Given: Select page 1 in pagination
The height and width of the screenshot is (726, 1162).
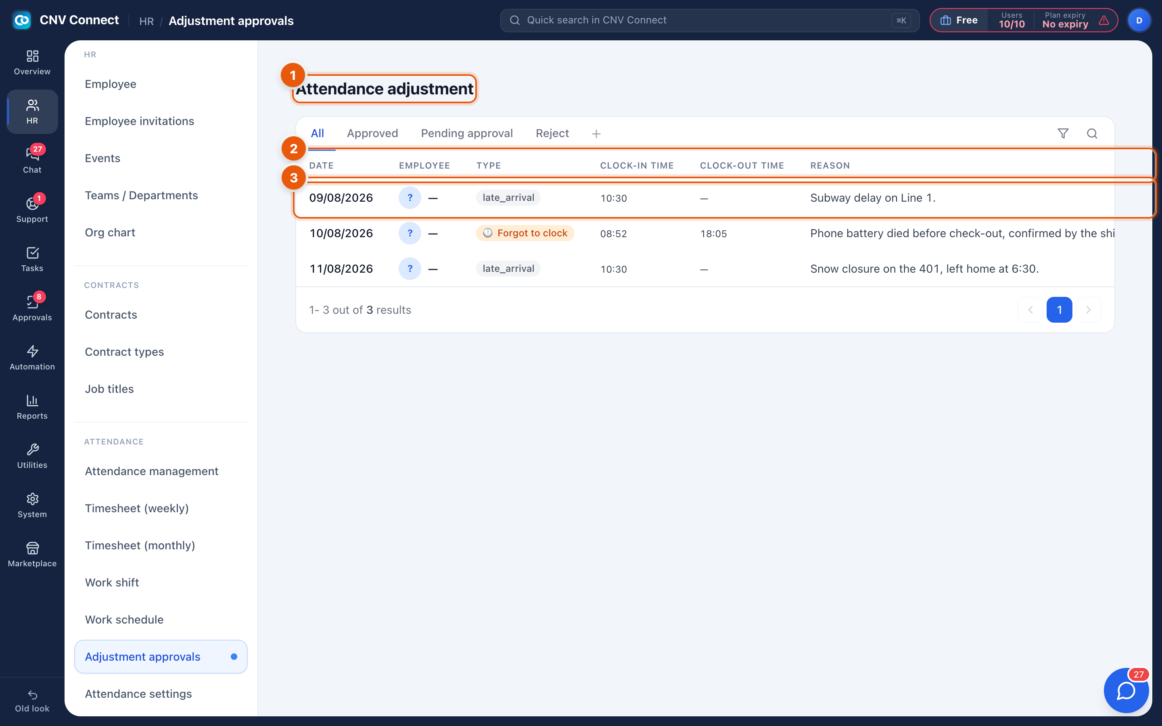Looking at the screenshot, I should tap(1059, 310).
